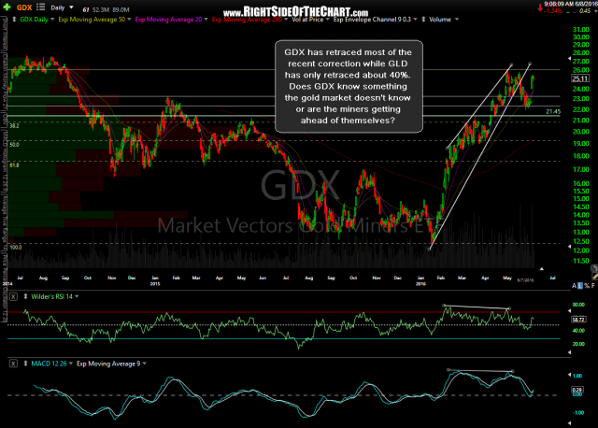Click the green plus add-indicator icon

pos(7,7)
